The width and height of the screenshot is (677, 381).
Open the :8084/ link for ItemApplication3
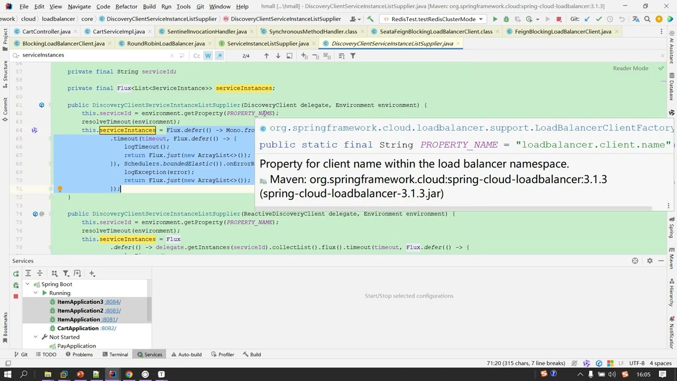[x=113, y=302]
